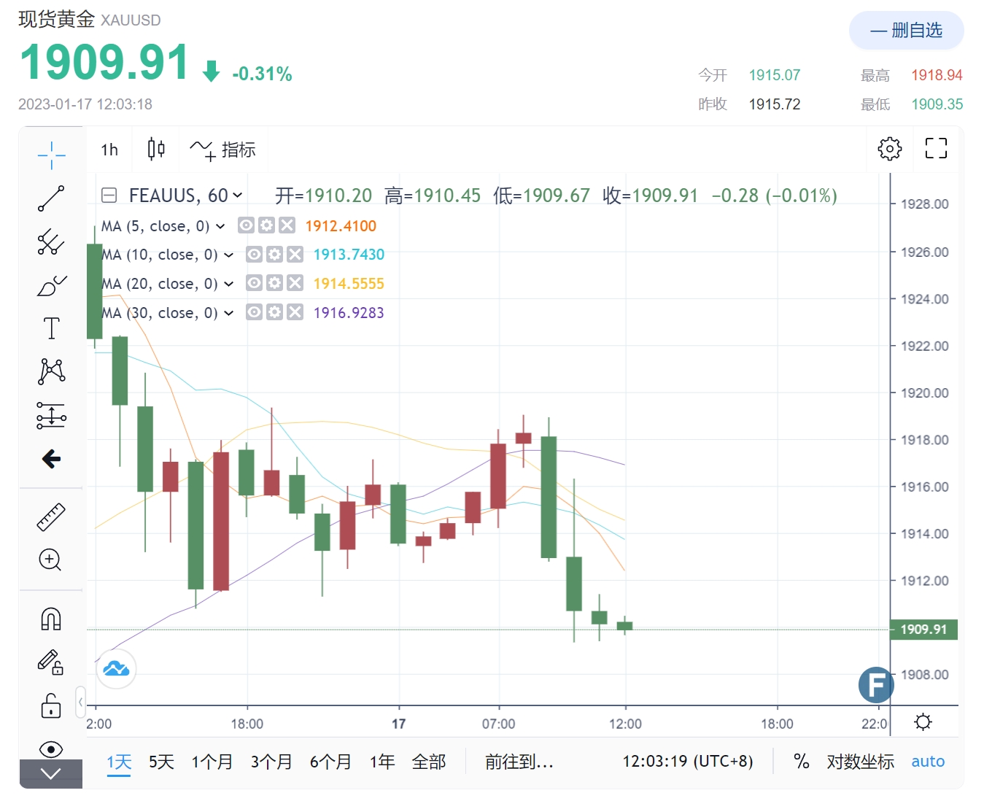Switch to the 5天 time range
Viewport: 984px width, 801px height.
(x=161, y=762)
